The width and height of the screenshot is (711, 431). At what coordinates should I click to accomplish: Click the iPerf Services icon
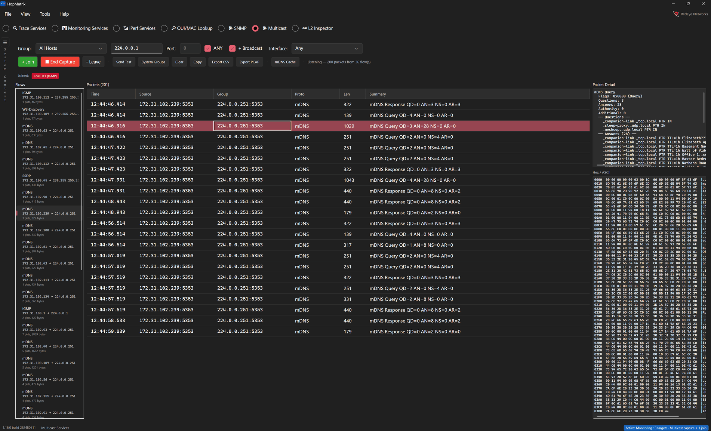(126, 28)
